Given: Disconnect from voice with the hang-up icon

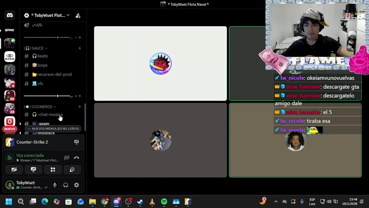Looking at the screenshot, I should (76, 158).
